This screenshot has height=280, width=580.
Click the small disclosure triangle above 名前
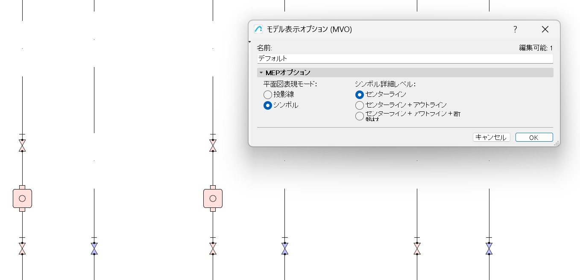[249, 41]
